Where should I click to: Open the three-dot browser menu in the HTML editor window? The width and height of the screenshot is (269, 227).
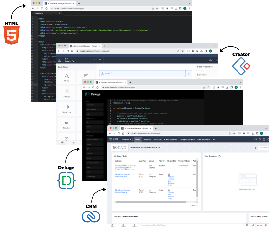tap(189, 8)
